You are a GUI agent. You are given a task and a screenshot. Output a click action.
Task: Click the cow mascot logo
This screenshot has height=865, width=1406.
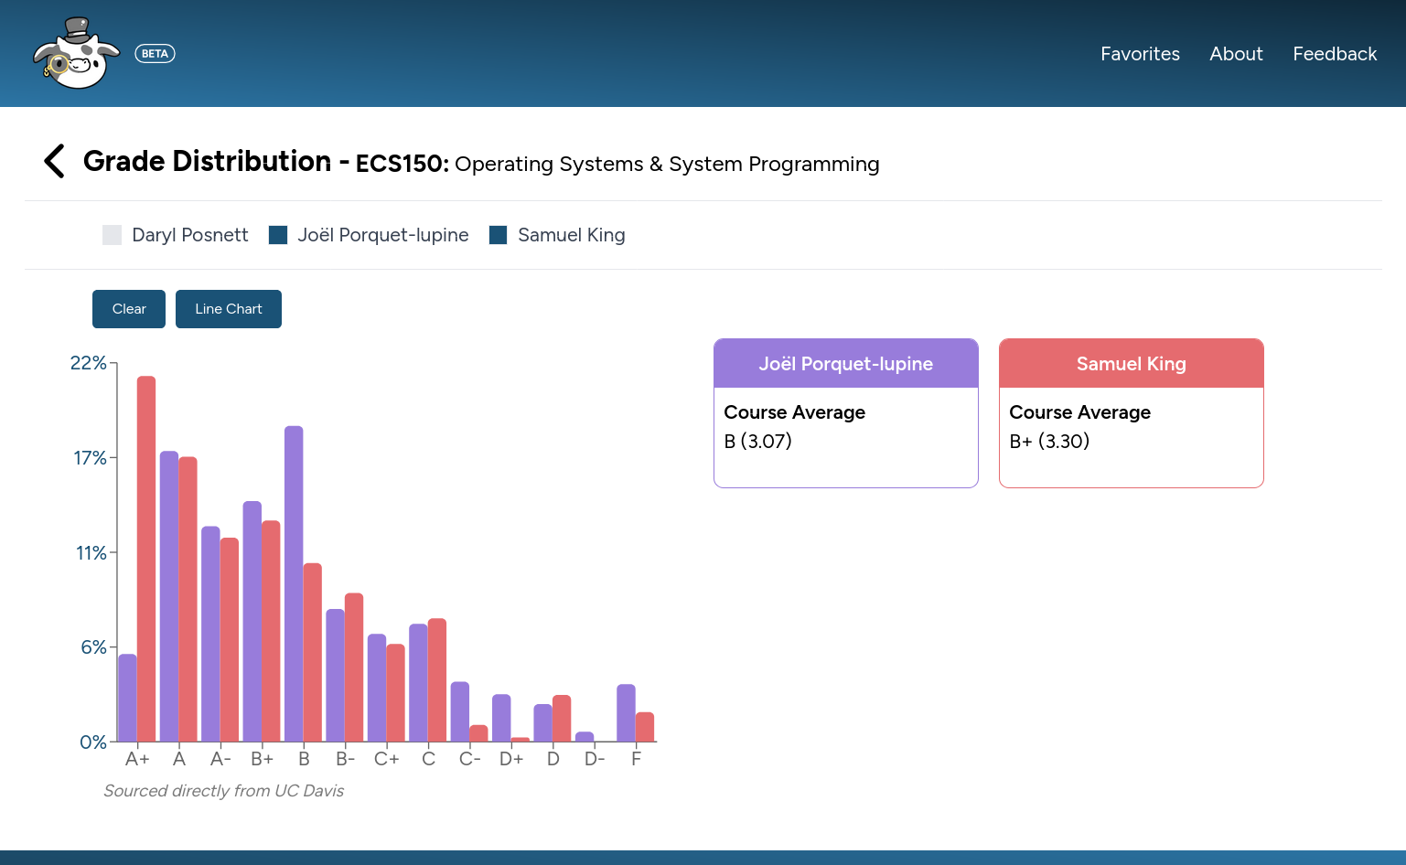tap(76, 54)
